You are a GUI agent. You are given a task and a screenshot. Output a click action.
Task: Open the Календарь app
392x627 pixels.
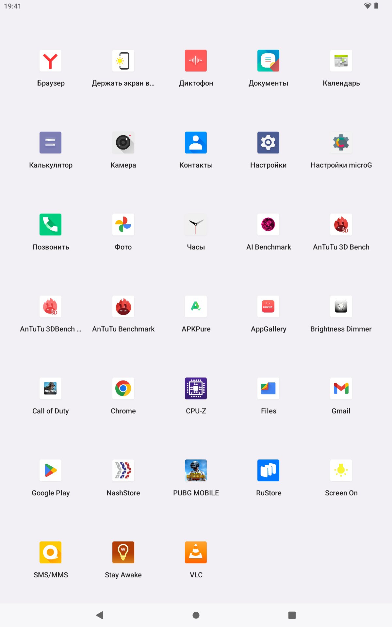click(341, 61)
